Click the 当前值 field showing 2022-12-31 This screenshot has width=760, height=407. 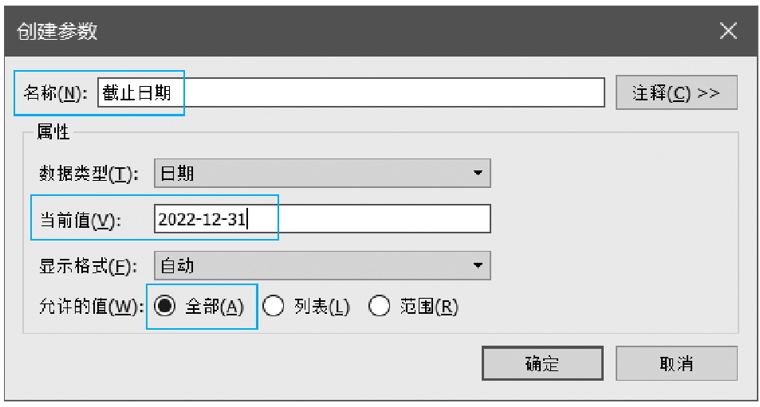pos(322,219)
